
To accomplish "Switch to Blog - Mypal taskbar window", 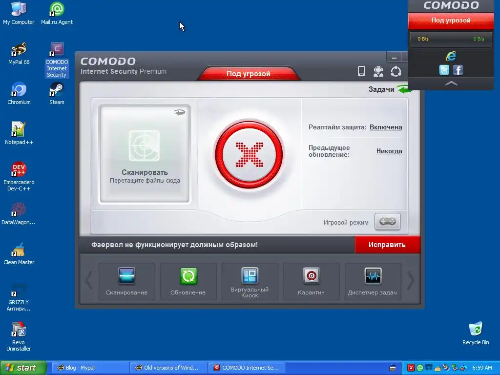I will click(x=90, y=368).
